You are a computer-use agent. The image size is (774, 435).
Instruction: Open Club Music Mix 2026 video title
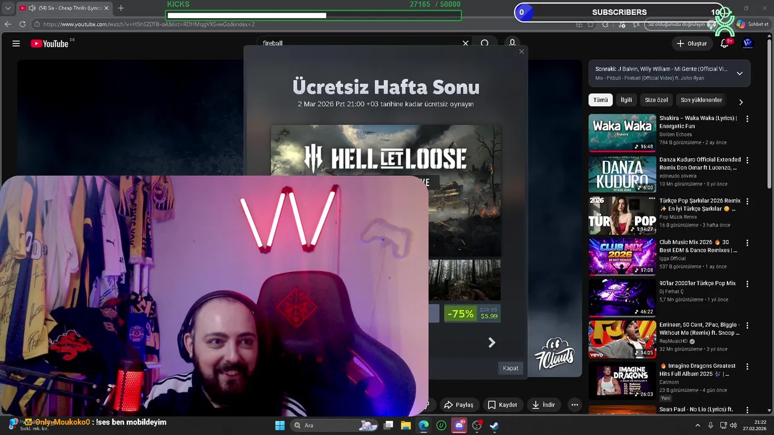pyautogui.click(x=698, y=246)
